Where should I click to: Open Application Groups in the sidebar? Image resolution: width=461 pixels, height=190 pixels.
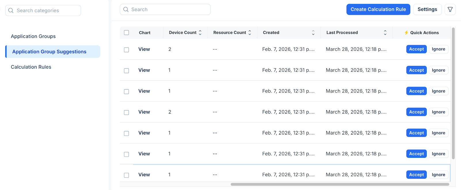click(33, 37)
